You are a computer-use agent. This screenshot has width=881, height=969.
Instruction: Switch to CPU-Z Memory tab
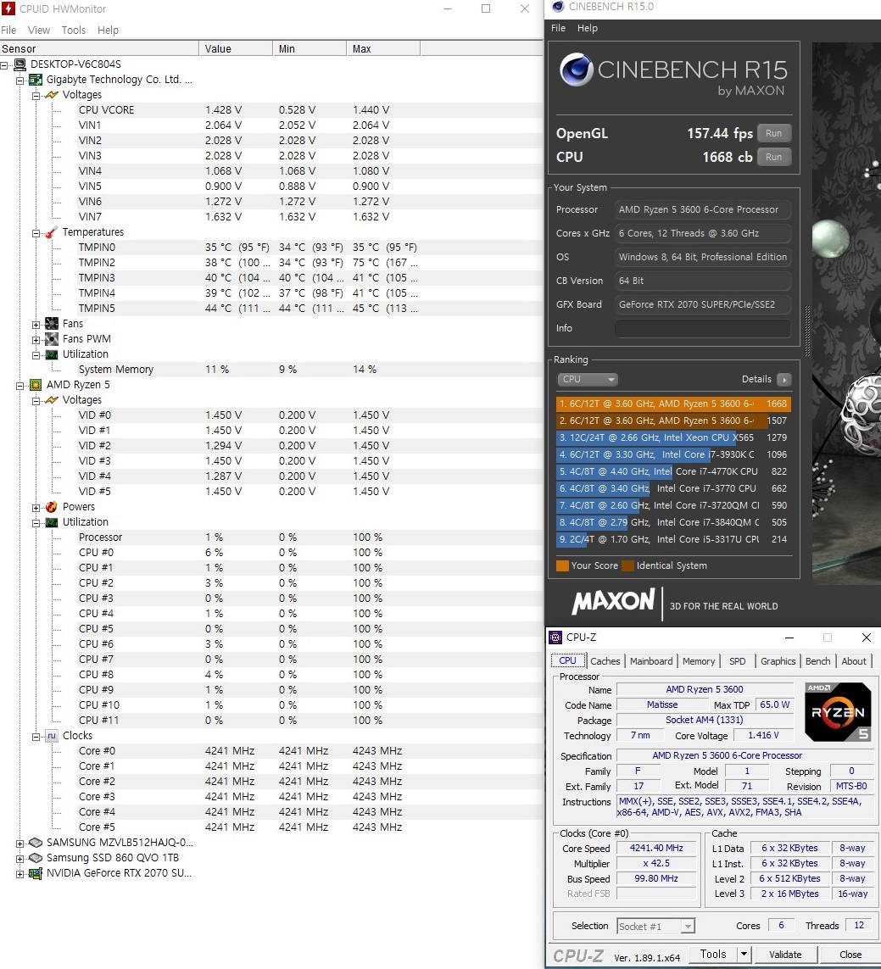pos(699,660)
